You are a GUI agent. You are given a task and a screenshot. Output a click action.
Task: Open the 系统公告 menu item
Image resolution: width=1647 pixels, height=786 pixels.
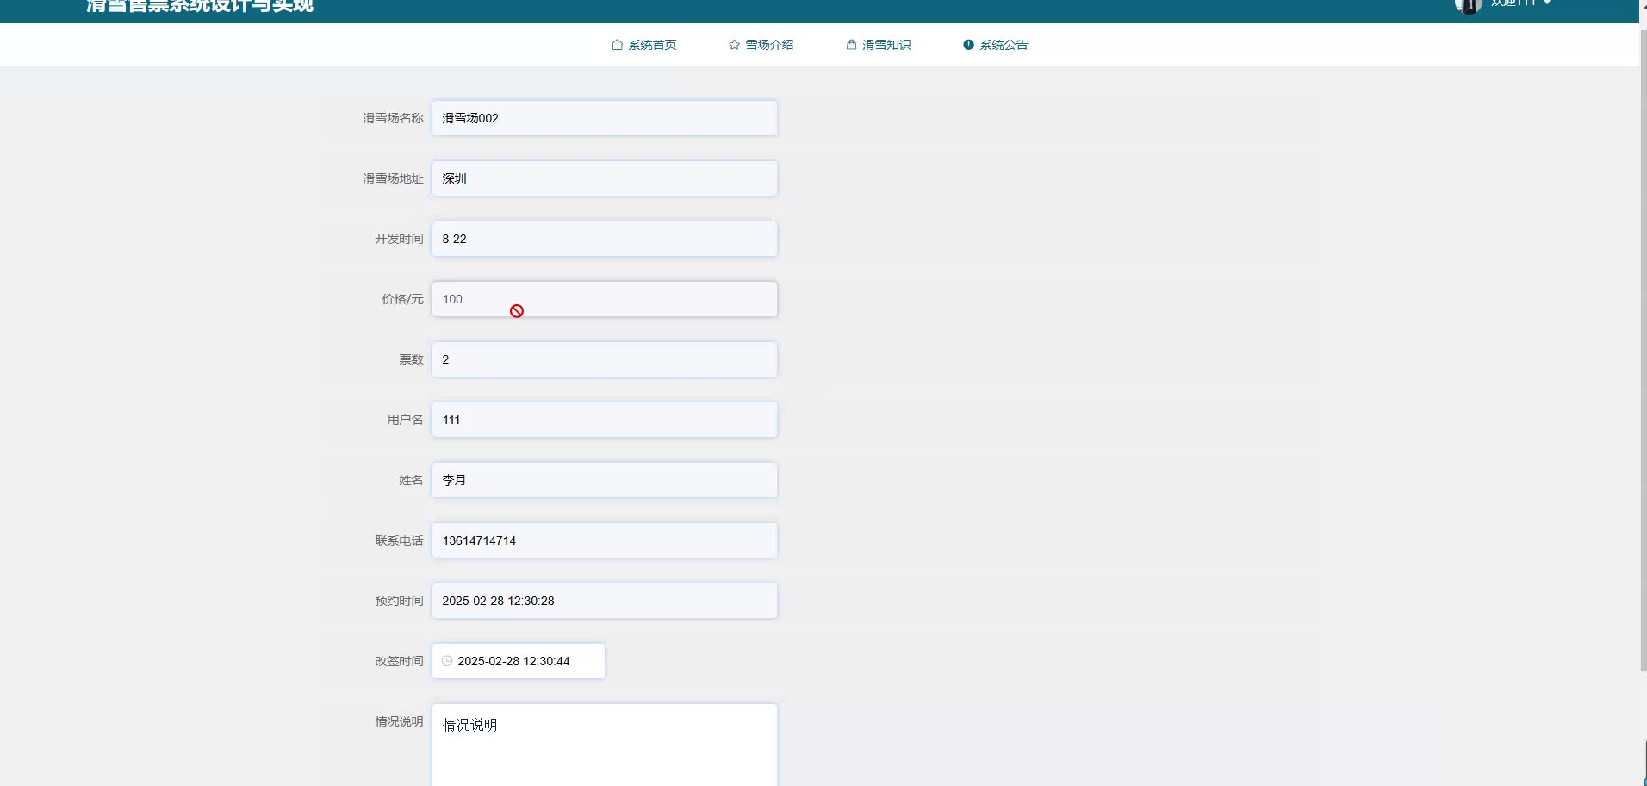pos(995,45)
